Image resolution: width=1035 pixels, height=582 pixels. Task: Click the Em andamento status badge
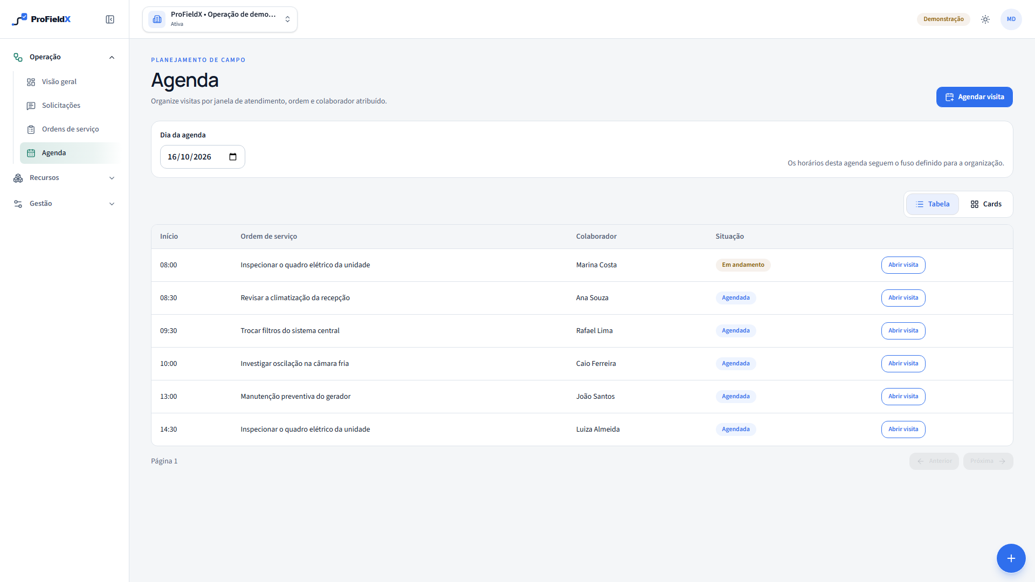(x=743, y=265)
